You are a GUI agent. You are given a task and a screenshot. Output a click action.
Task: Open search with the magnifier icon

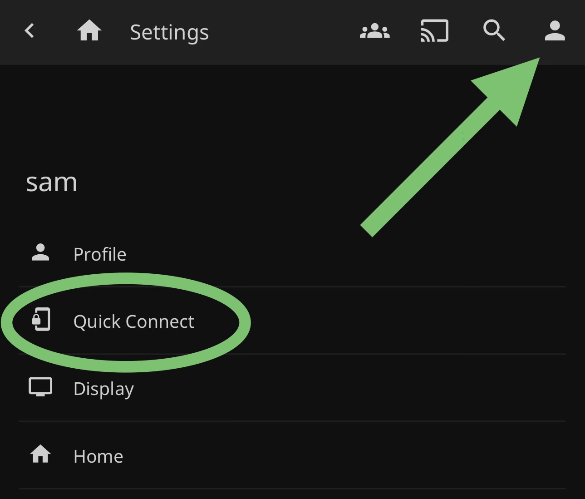pos(494,31)
